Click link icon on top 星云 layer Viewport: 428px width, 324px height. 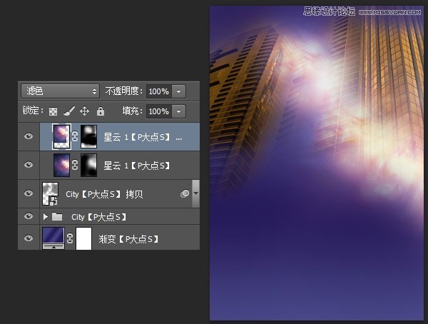[75, 136]
